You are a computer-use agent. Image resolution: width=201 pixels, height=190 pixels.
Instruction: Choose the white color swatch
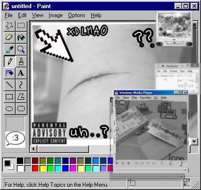[x=20, y=169]
